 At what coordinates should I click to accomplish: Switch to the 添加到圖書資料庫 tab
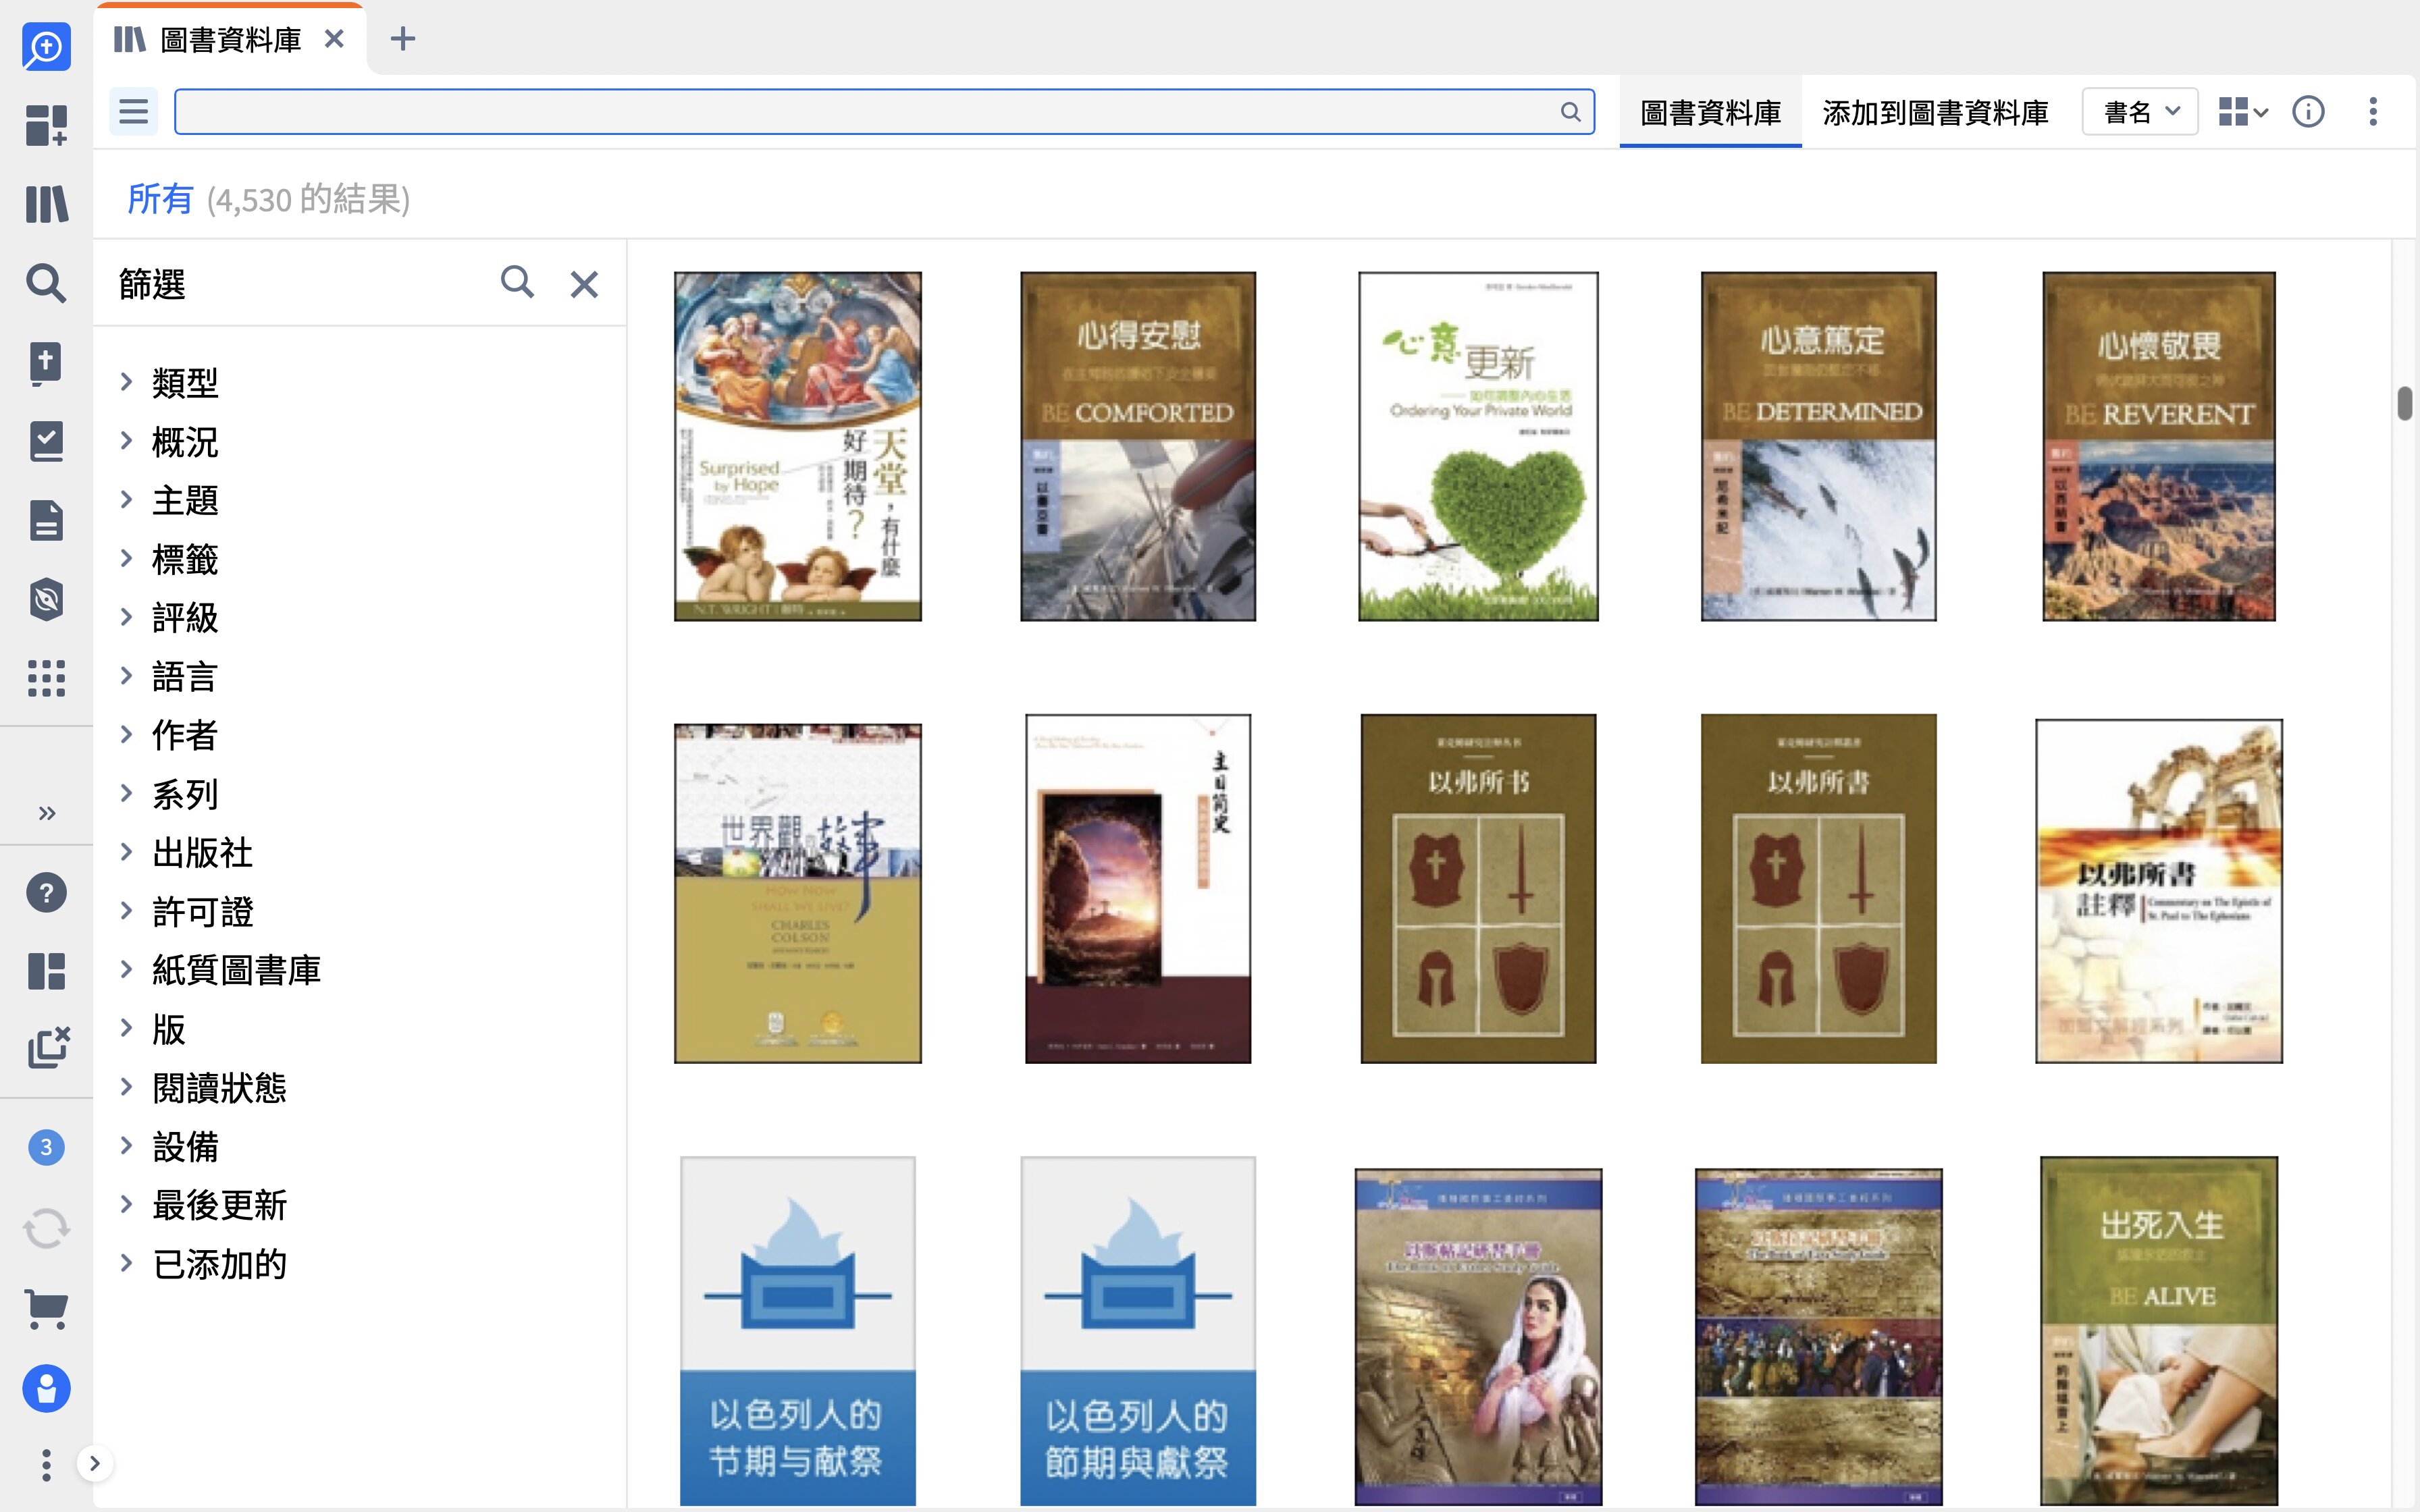pyautogui.click(x=1935, y=112)
